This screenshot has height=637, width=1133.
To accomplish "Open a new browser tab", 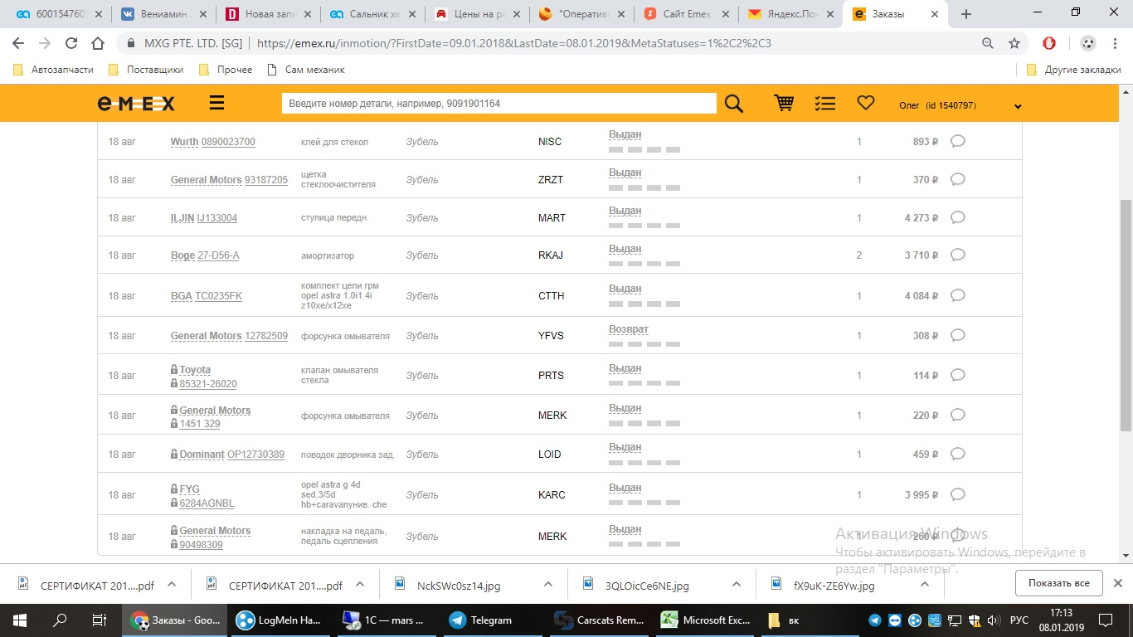I will tap(965, 14).
